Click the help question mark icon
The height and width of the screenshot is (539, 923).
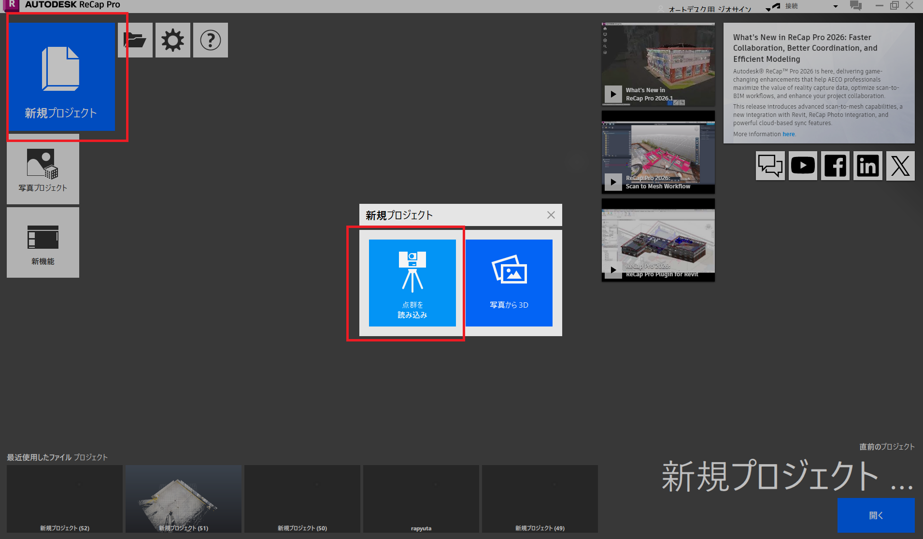tap(211, 40)
